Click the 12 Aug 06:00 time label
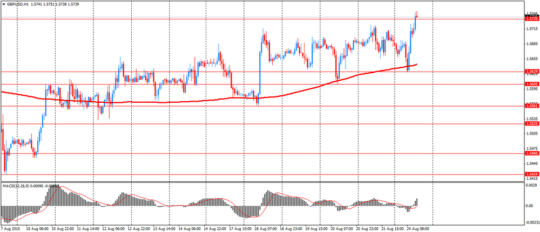540x232 pixels. tap(113, 228)
